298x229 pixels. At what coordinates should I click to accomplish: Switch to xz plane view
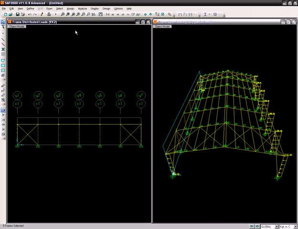(x=118, y=14)
